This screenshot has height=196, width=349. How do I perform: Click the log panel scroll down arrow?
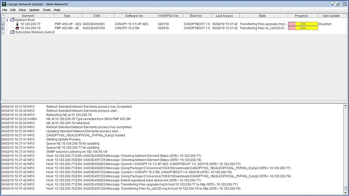pyautogui.click(x=345, y=192)
